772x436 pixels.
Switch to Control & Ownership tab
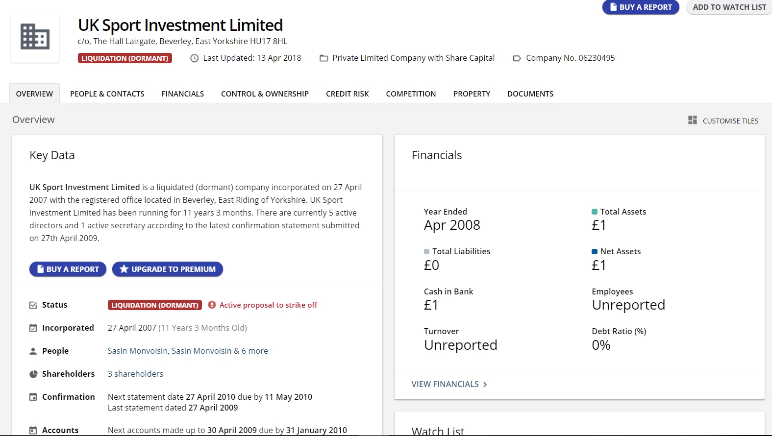tap(265, 94)
